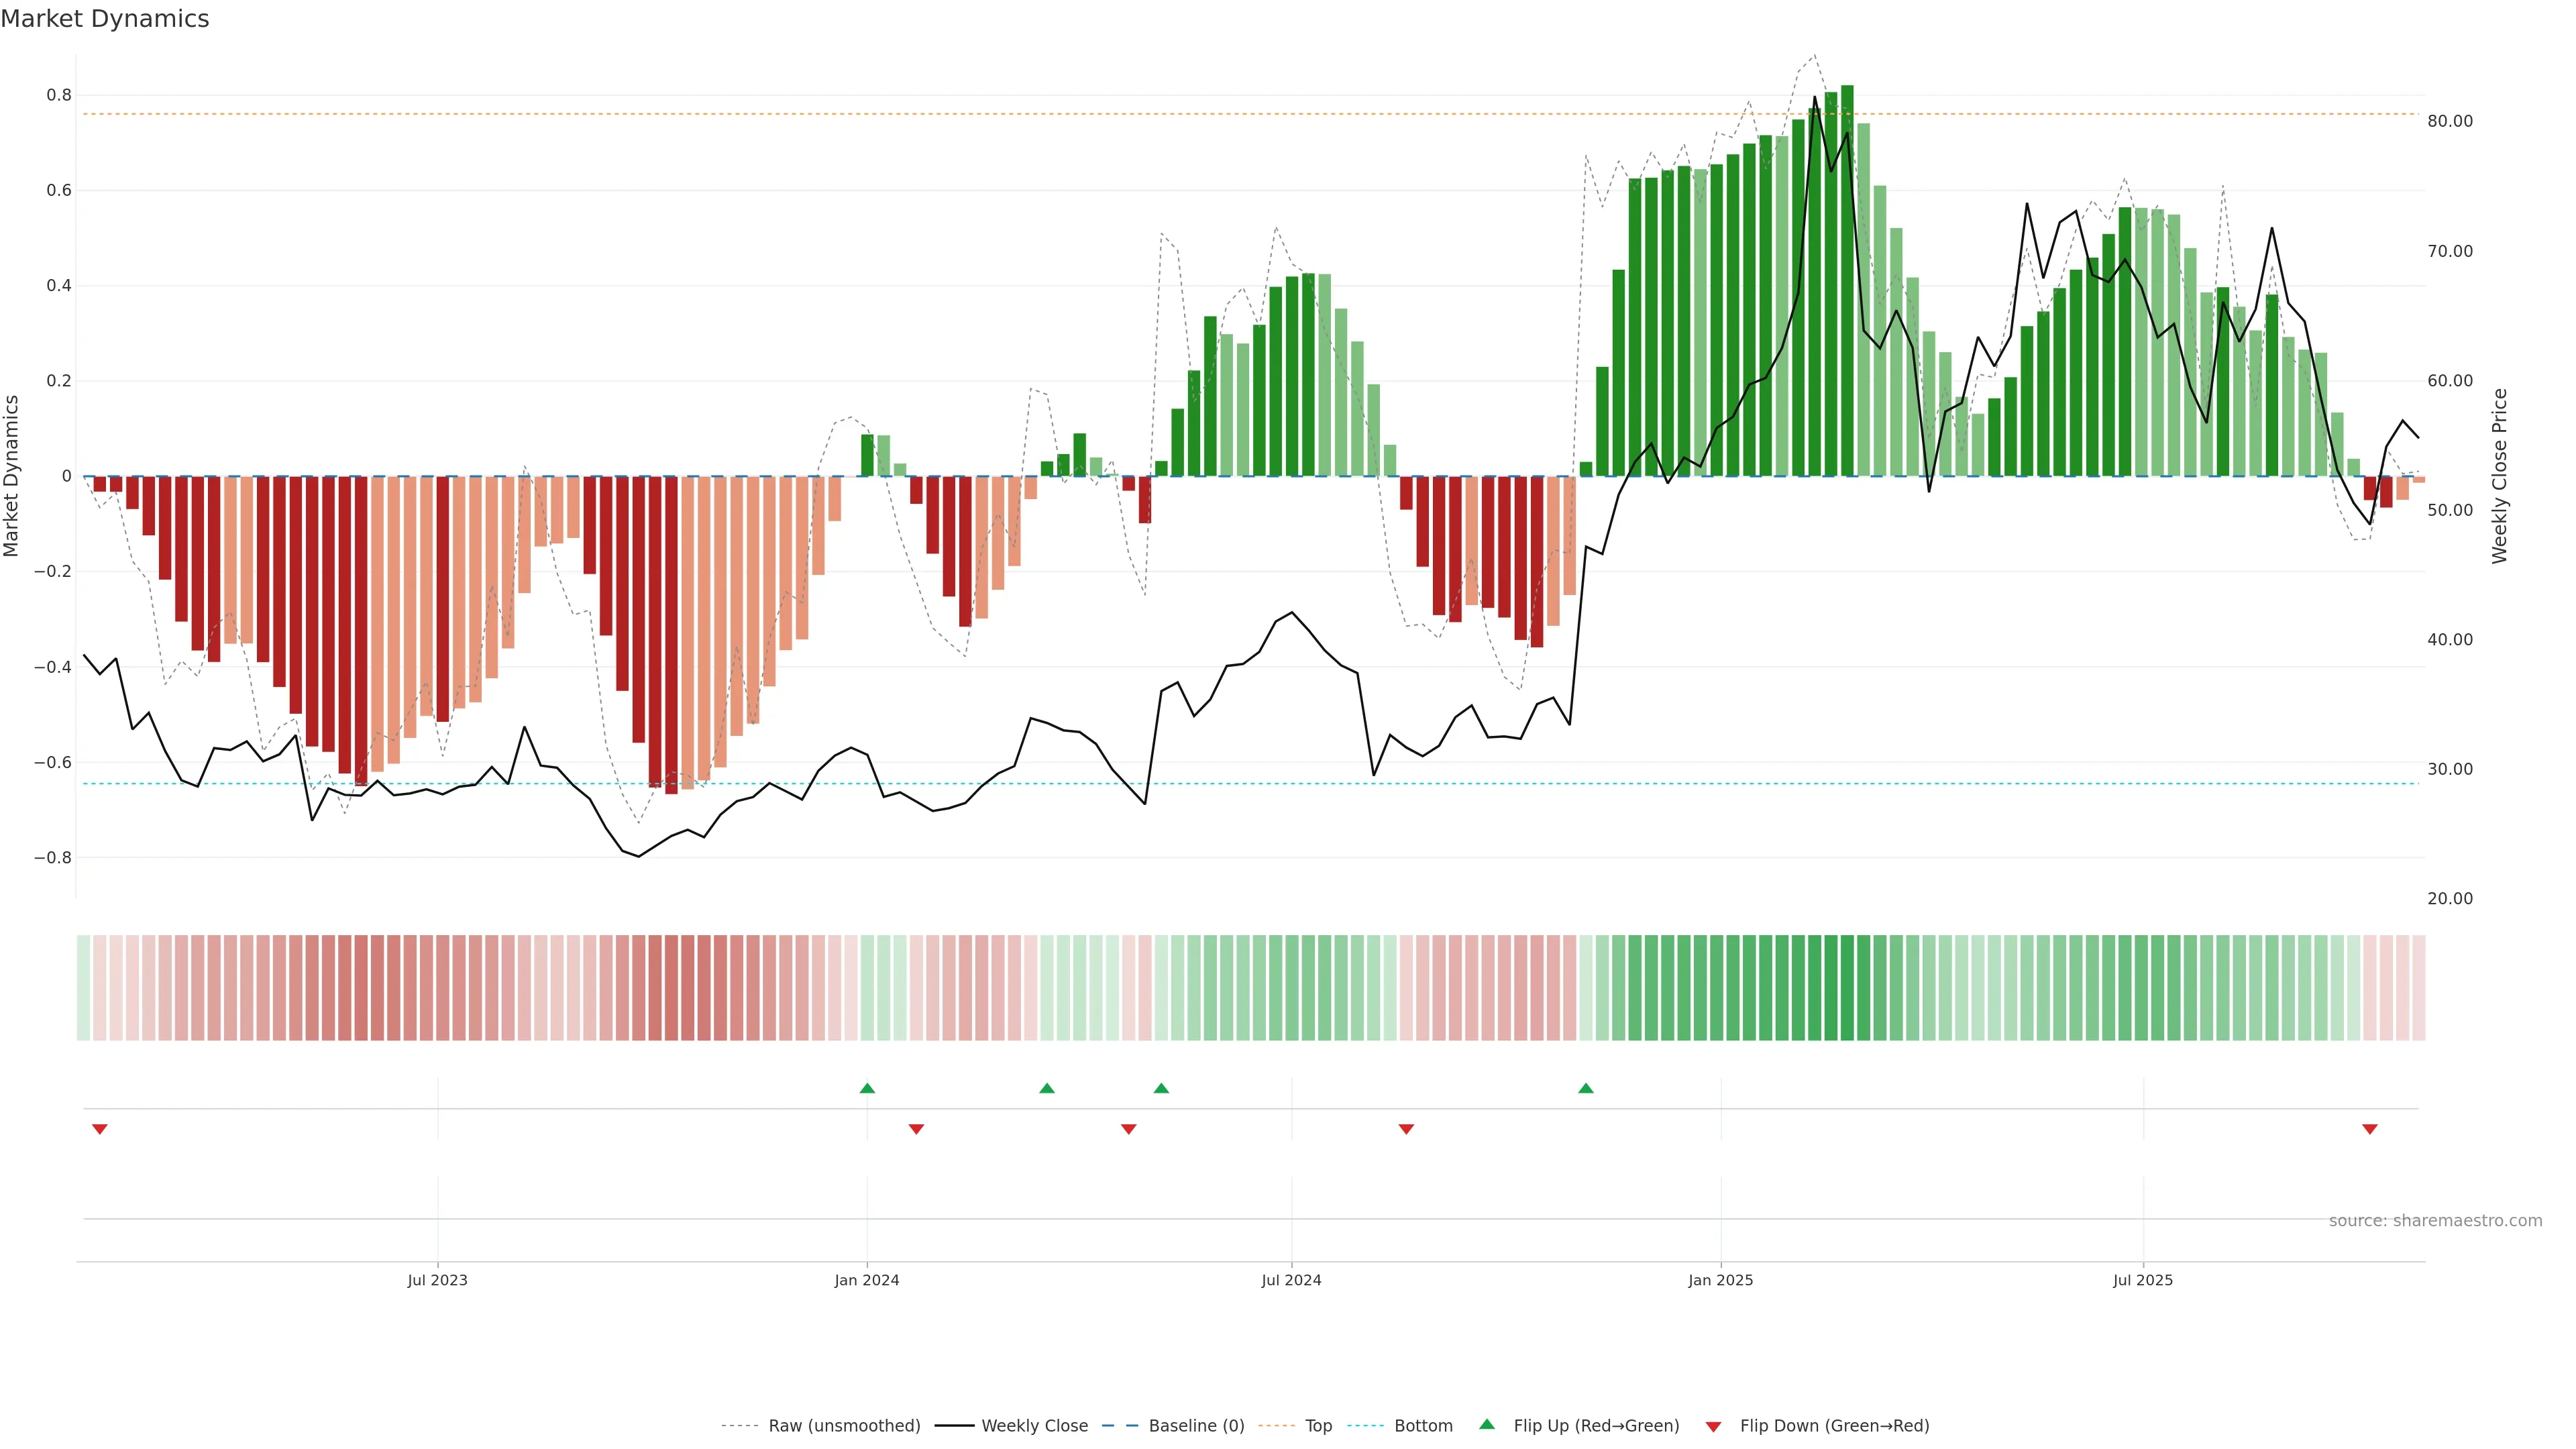This screenshot has height=1449, width=2576.
Task: Click the Jan 2025 x-axis label
Action: pos(1720,1280)
